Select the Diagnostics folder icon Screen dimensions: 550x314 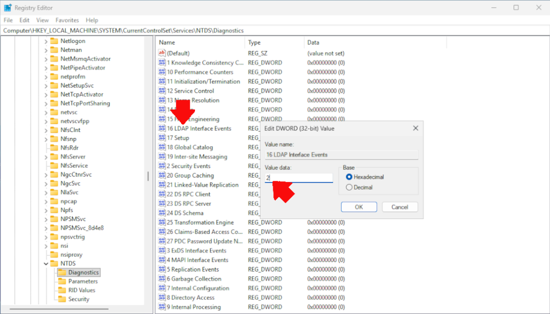tap(63, 272)
